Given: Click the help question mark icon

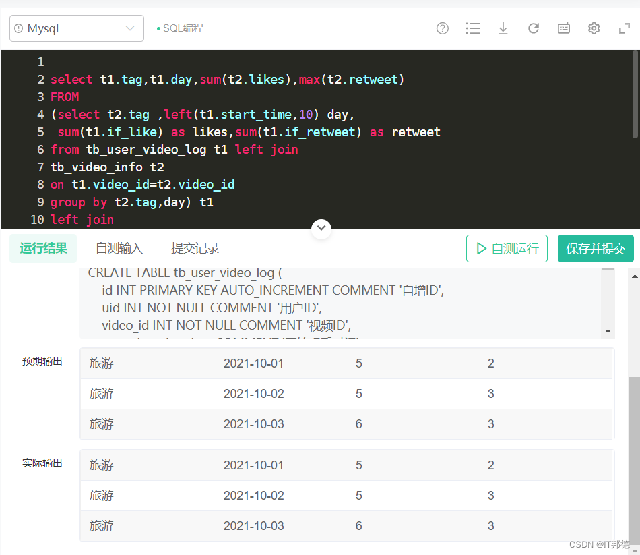Looking at the screenshot, I should (x=443, y=28).
